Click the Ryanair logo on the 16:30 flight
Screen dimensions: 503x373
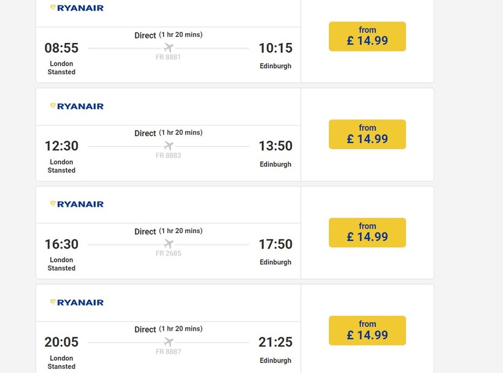click(x=77, y=204)
